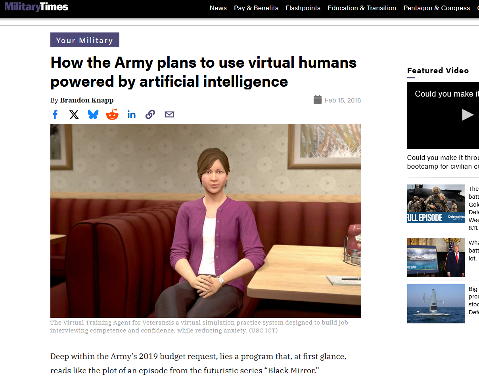Email article via envelope icon

[x=169, y=115]
